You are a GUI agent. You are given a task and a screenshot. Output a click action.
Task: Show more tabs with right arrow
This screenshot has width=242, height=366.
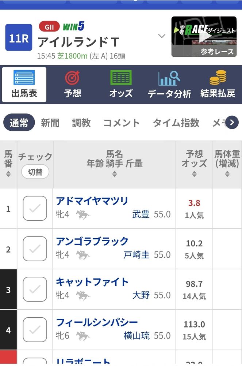coord(232,122)
